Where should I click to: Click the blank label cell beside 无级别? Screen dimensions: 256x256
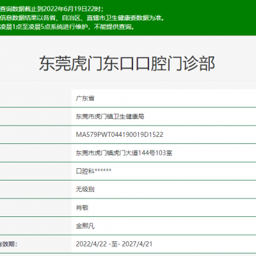pyautogui.click(x=35, y=189)
